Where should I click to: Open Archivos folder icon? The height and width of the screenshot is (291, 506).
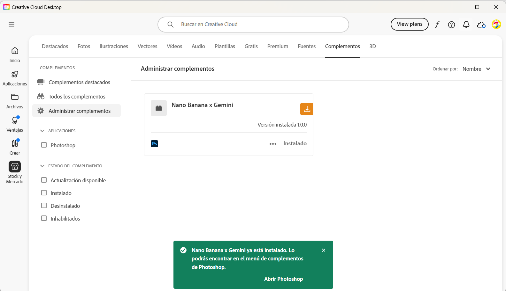click(15, 97)
